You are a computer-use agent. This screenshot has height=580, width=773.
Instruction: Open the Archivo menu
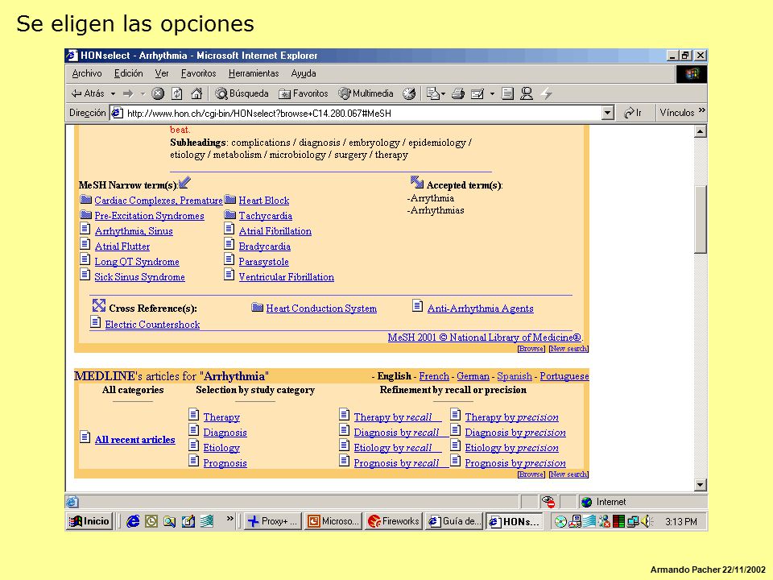(87, 73)
